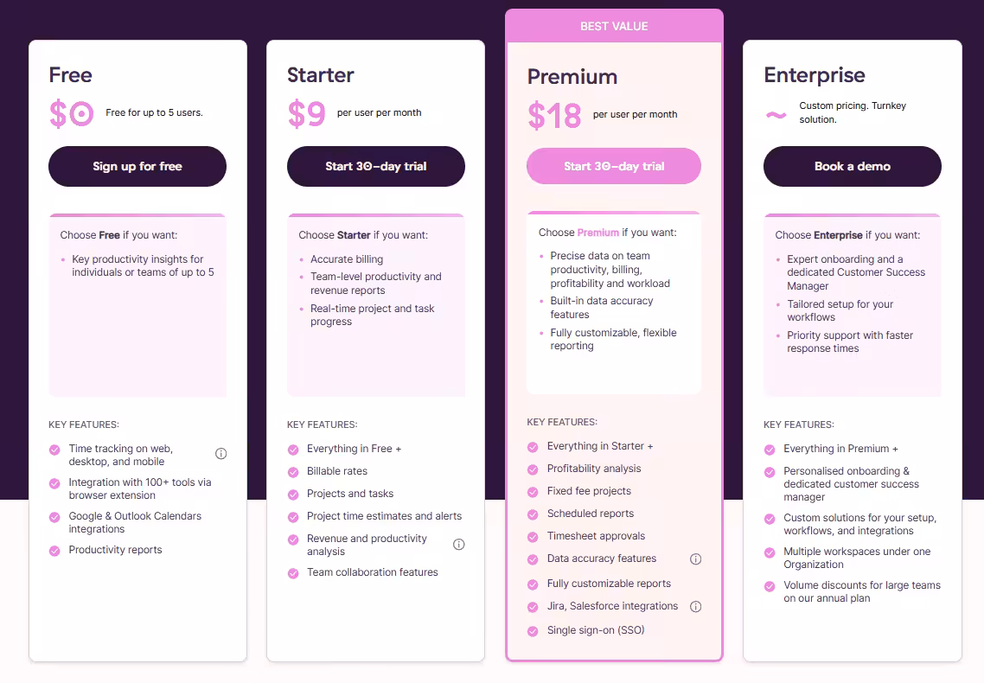Click the Free plan heading
The height and width of the screenshot is (683, 984).
(70, 75)
